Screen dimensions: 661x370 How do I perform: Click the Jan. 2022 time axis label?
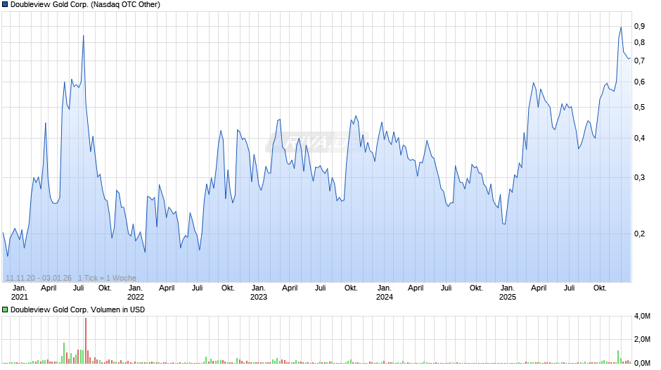tap(135, 293)
